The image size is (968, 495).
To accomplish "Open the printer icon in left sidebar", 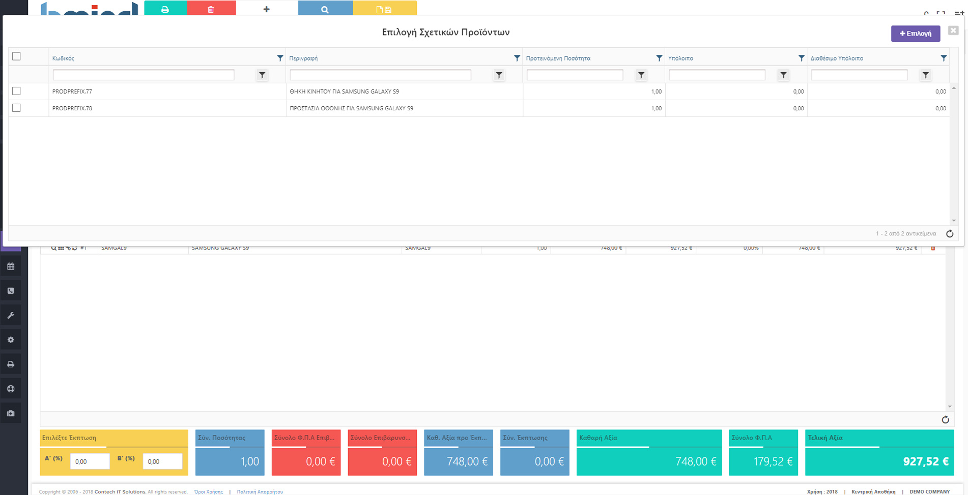I will click(x=11, y=364).
